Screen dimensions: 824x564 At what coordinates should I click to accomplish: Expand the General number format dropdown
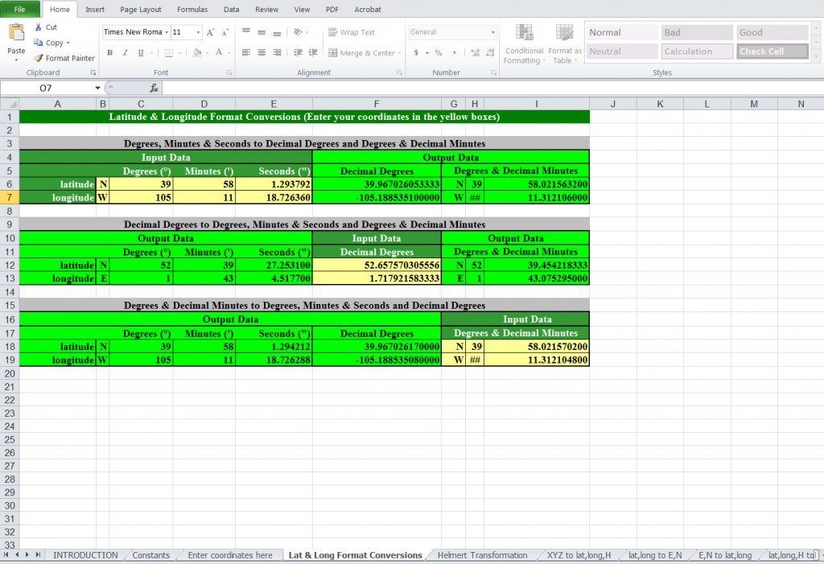493,33
